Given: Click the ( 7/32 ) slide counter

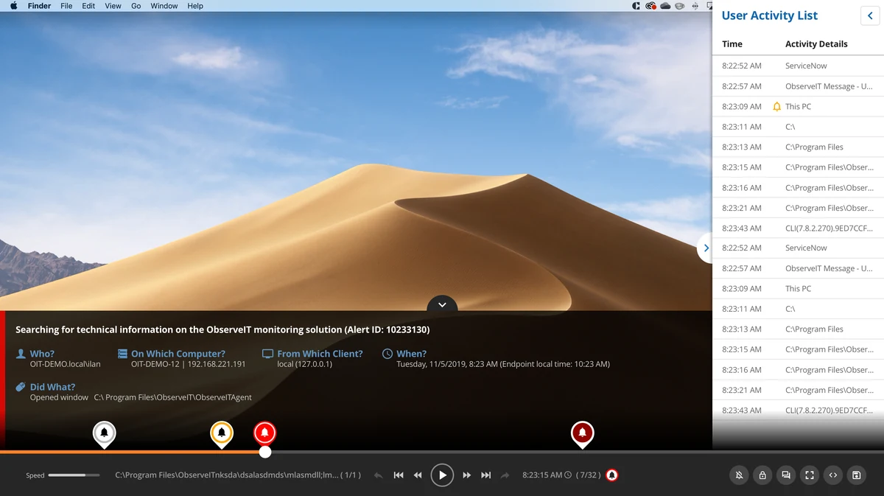Looking at the screenshot, I should (588, 475).
